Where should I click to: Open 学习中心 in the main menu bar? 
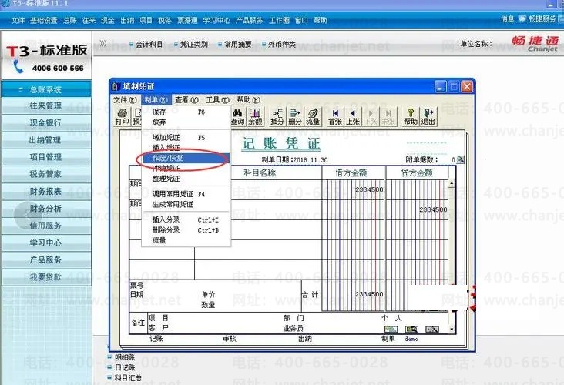click(217, 21)
